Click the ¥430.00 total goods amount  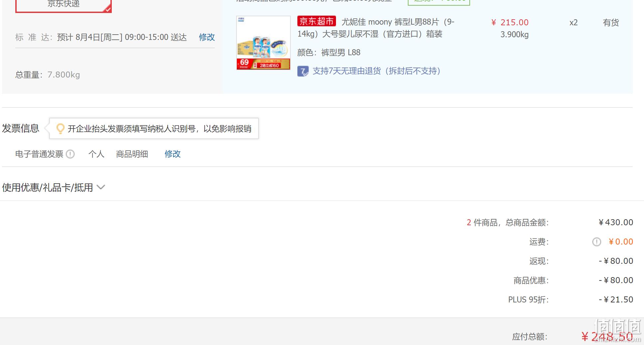click(616, 223)
